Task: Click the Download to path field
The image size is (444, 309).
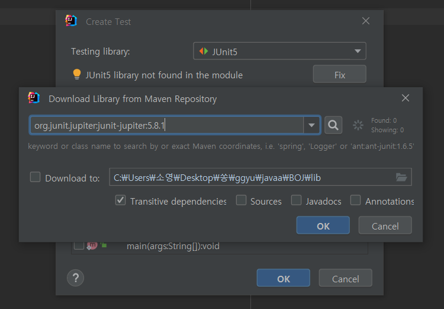Action: coord(260,177)
